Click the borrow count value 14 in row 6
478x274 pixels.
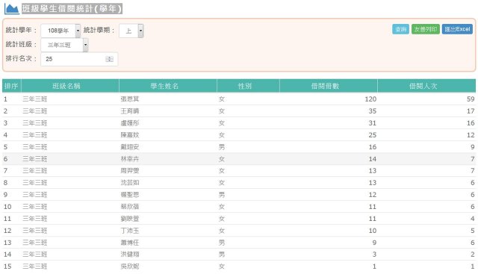373,159
